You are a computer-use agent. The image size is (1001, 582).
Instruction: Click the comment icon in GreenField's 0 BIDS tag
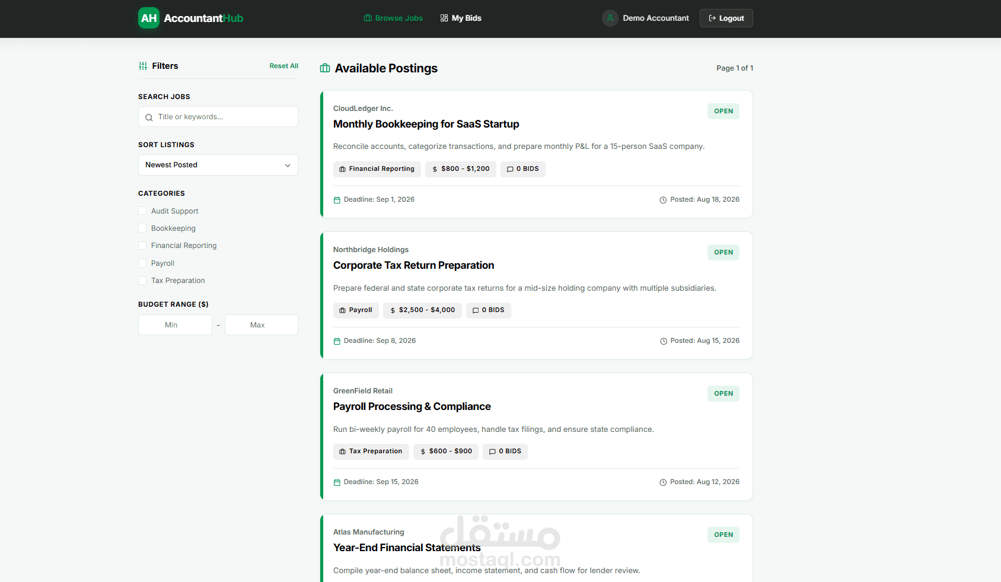(492, 451)
